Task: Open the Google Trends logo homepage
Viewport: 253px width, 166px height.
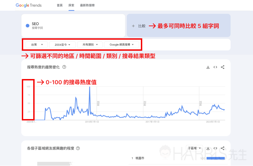Action: 29,5
